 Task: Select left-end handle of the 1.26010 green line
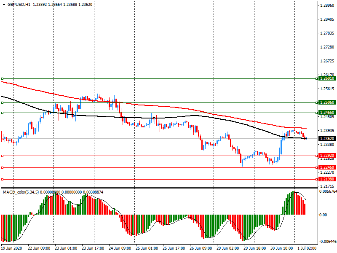point(3,79)
